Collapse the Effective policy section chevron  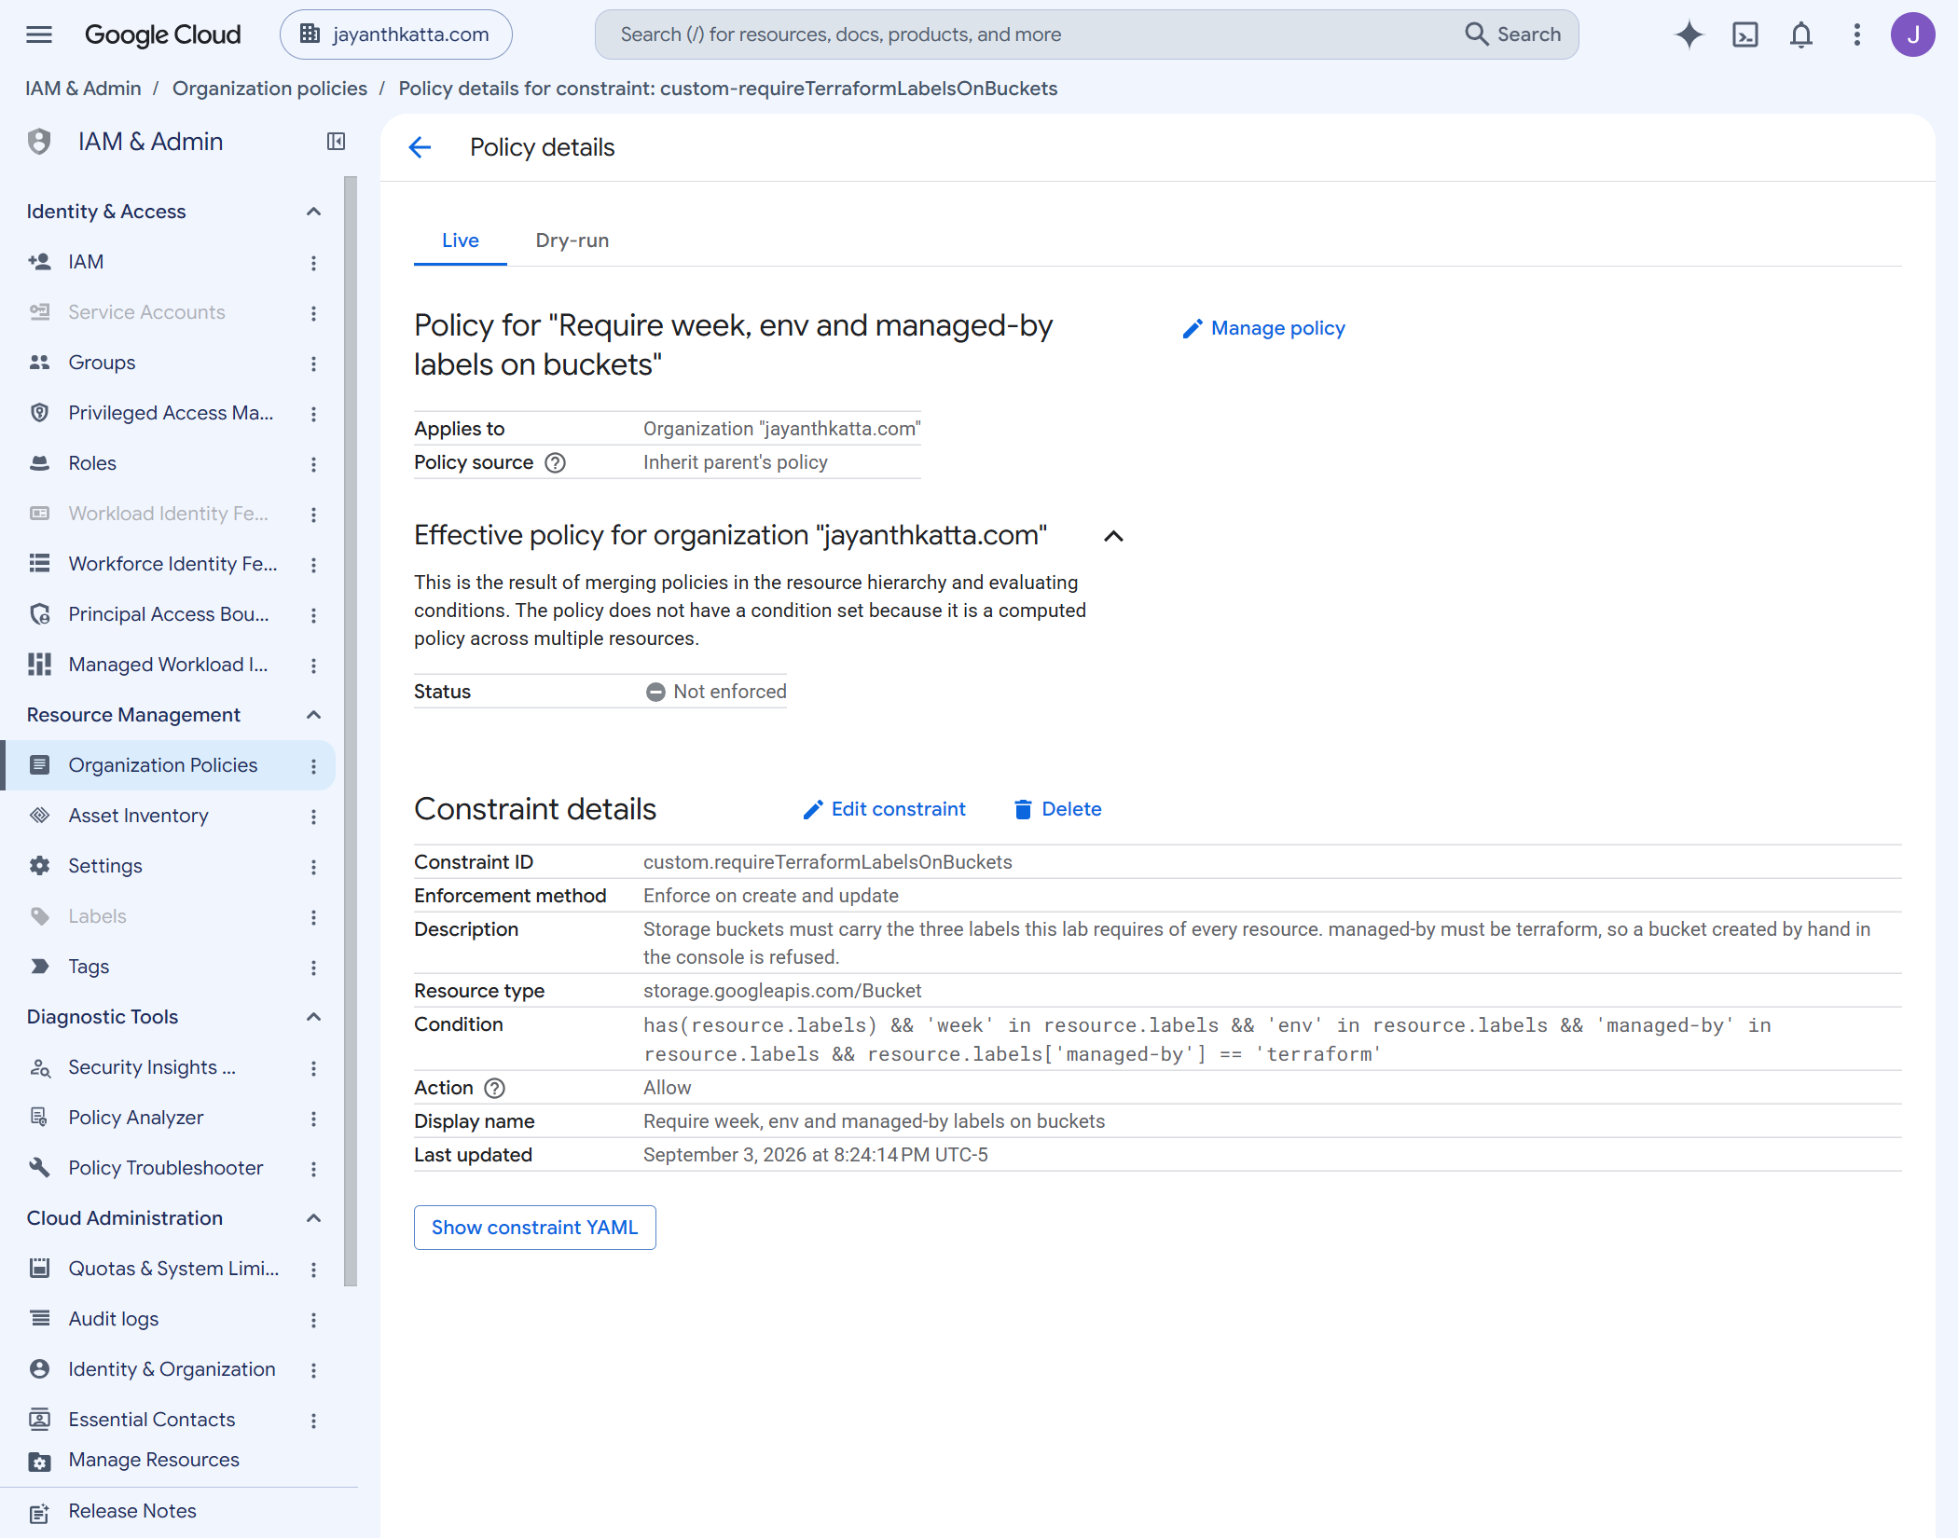pos(1113,536)
